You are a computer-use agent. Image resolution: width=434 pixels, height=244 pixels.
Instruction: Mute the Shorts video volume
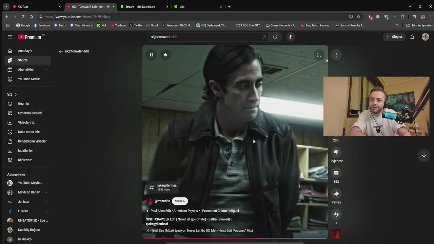click(165, 55)
